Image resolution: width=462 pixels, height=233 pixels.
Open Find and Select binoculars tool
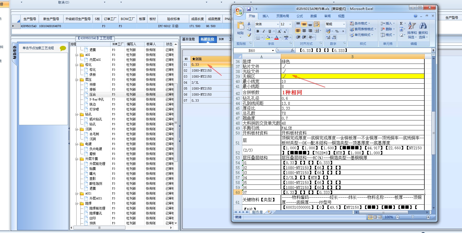point(423,30)
